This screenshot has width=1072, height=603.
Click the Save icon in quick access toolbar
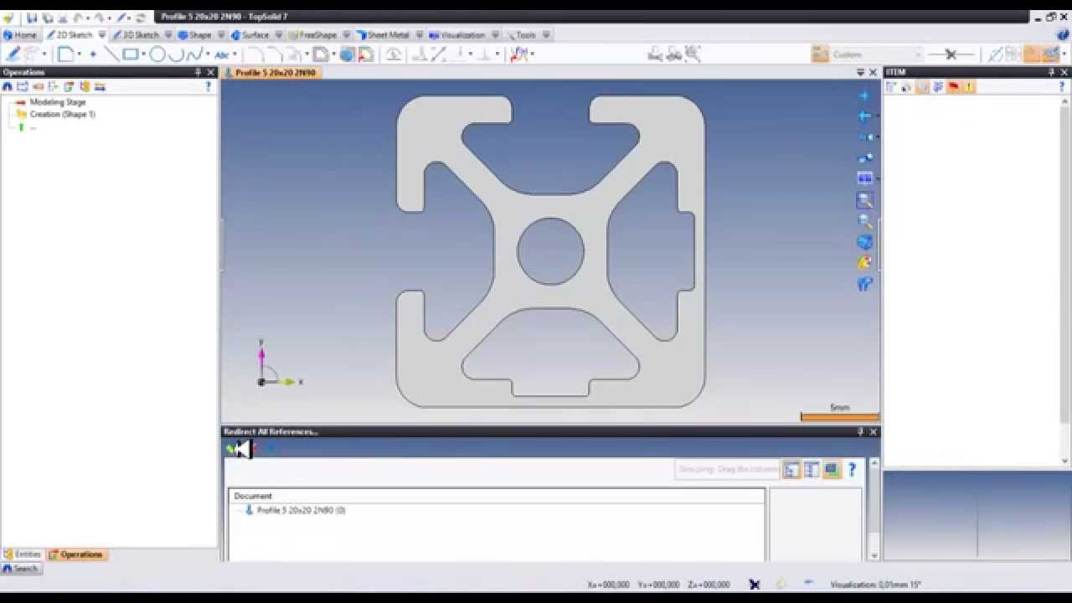[32, 18]
